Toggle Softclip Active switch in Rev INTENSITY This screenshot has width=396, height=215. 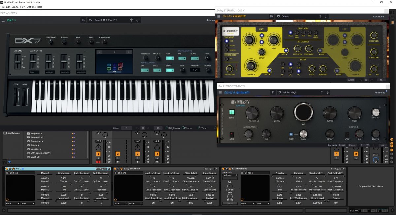click(347, 135)
